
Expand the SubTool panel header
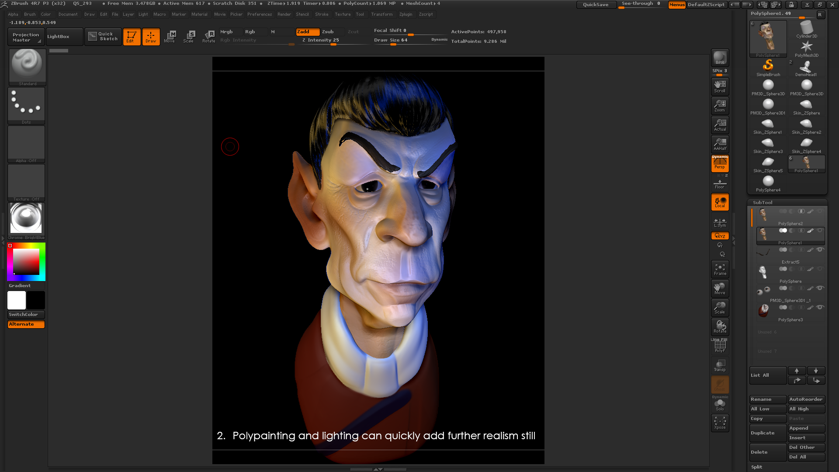point(763,202)
